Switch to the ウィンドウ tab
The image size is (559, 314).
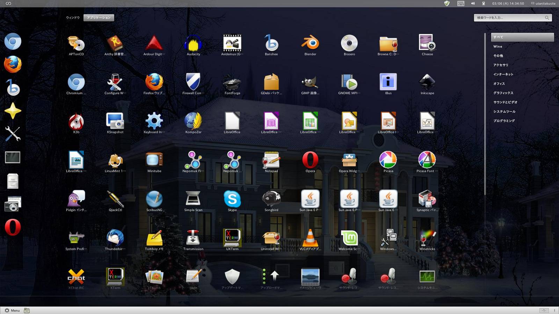click(73, 18)
